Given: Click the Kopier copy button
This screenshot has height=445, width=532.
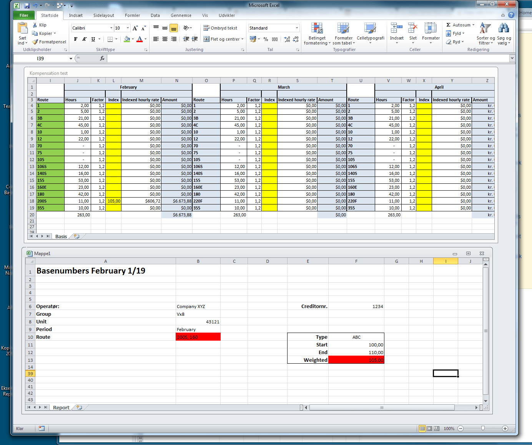Looking at the screenshot, I should click(x=44, y=33).
